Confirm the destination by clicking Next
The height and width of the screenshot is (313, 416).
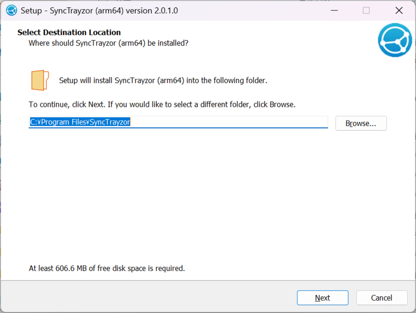pyautogui.click(x=322, y=297)
